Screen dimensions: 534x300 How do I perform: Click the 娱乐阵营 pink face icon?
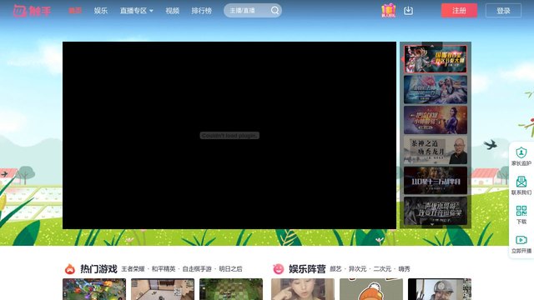[x=278, y=268]
